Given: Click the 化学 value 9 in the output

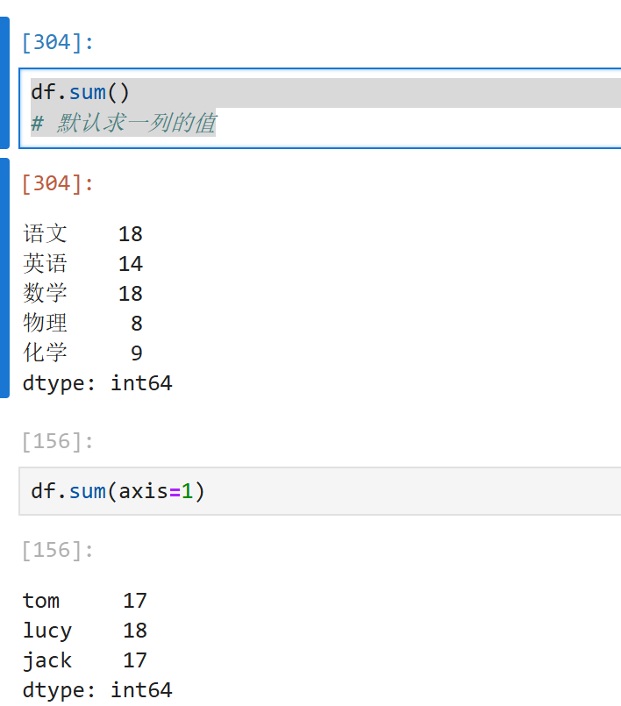Looking at the screenshot, I should 136,353.
